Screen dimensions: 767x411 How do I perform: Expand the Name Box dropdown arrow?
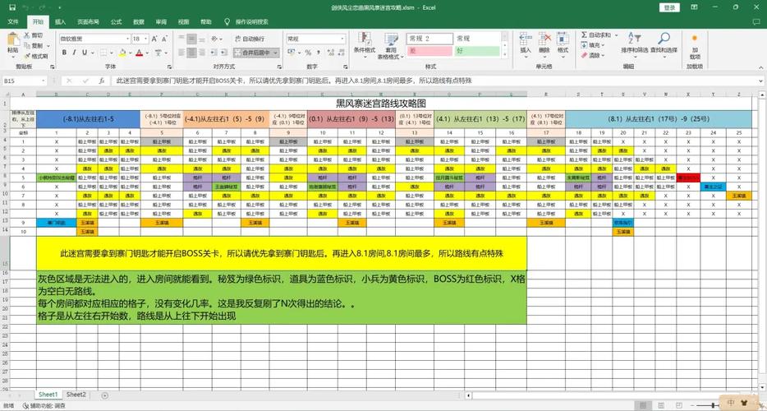[x=44, y=81]
